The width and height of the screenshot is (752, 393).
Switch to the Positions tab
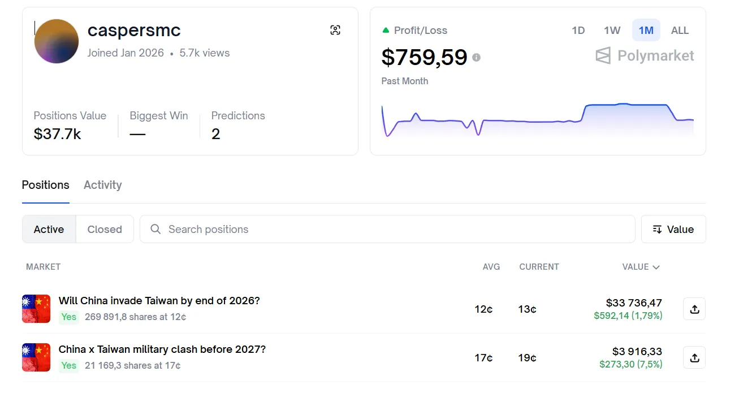pyautogui.click(x=45, y=185)
